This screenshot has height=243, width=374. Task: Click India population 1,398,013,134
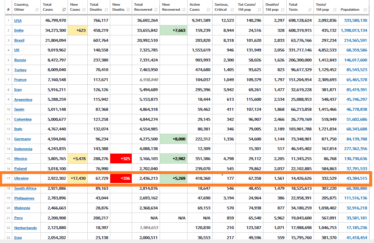(x=354, y=30)
